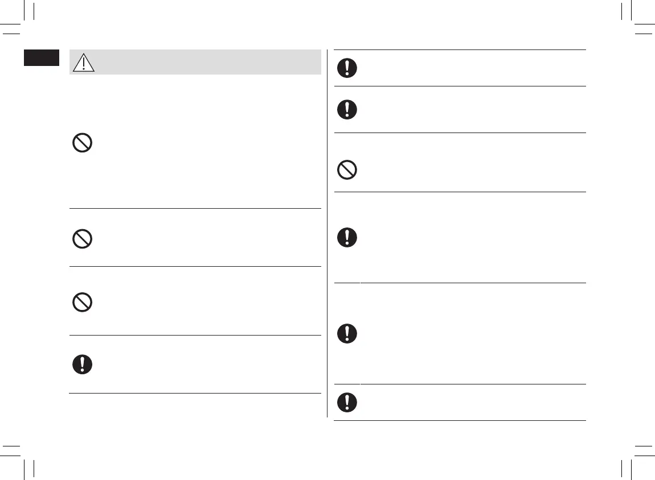Click the third prohibition icon in left column
The image size is (655, 480).
(83, 303)
